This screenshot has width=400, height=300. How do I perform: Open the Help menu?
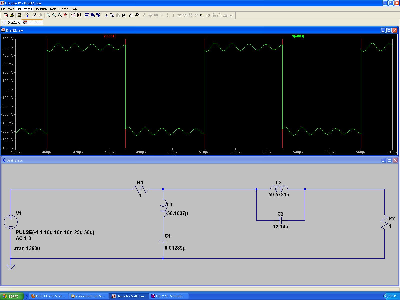click(74, 9)
